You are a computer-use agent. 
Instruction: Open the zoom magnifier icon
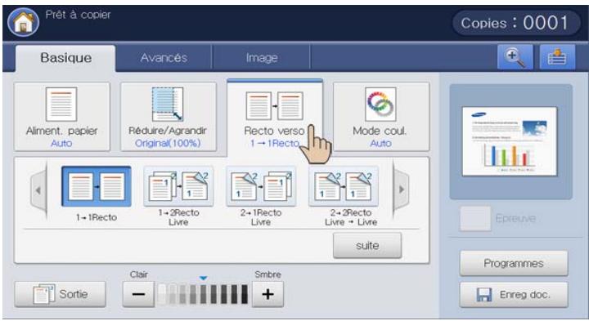click(515, 57)
